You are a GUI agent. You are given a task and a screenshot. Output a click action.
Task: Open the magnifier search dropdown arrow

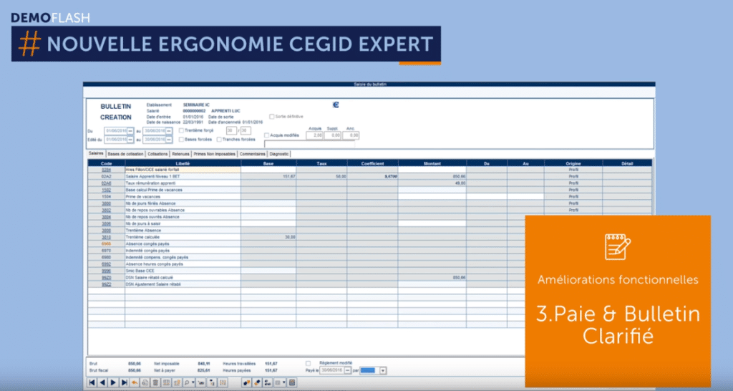point(193,382)
